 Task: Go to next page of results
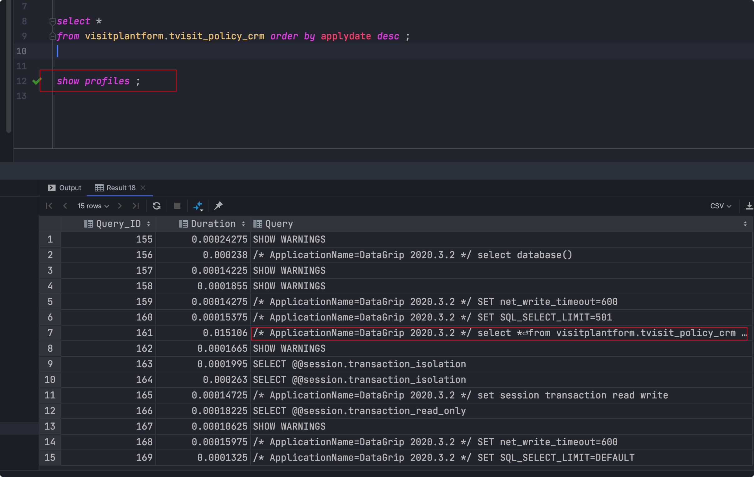coord(120,206)
